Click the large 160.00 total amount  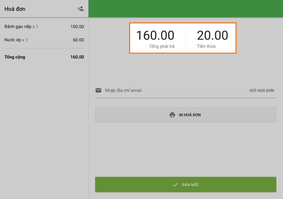155,36
